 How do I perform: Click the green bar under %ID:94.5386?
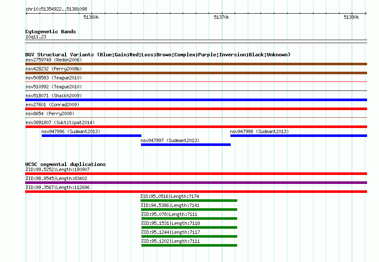(189, 210)
